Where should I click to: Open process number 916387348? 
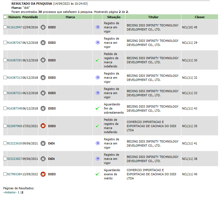coord(15,108)
